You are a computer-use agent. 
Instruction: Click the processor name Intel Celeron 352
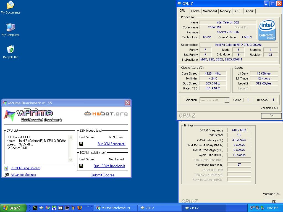[x=228, y=22]
